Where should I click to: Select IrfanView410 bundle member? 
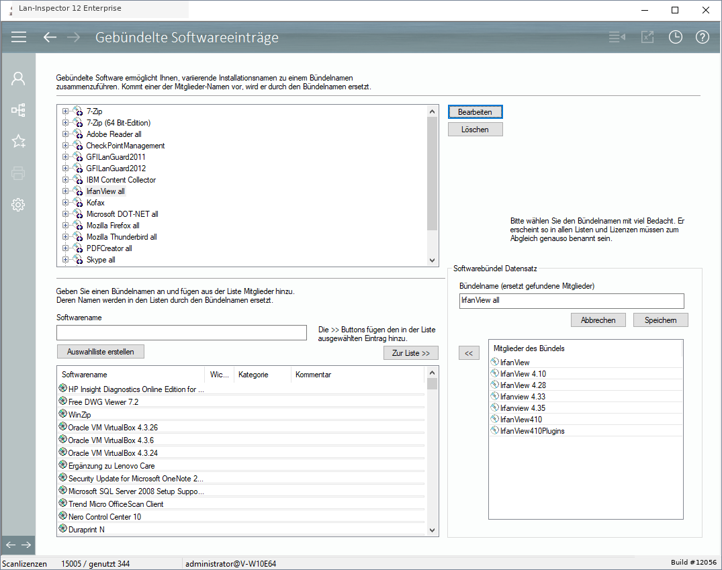tap(586, 420)
